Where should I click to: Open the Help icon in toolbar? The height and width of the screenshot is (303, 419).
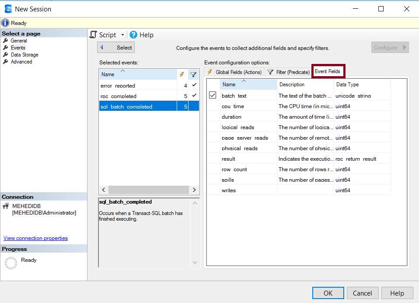(x=133, y=35)
